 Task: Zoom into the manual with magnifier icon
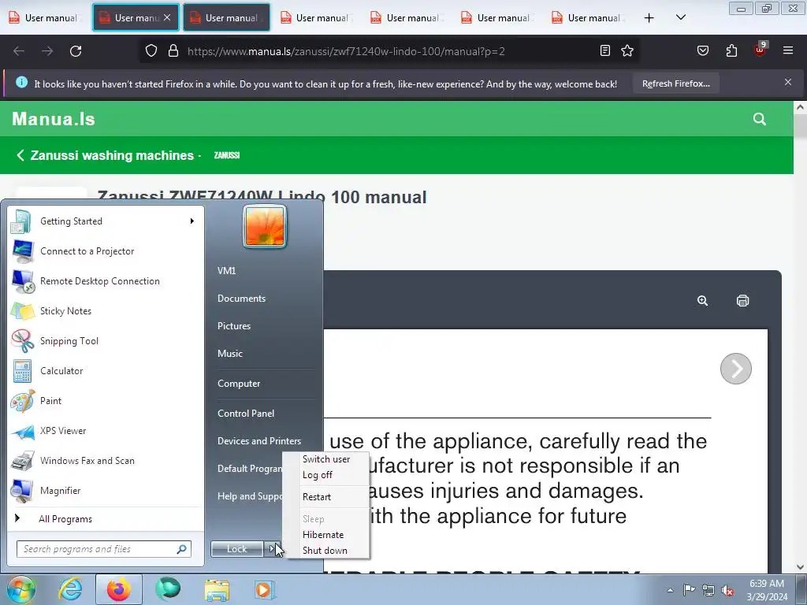click(x=702, y=301)
